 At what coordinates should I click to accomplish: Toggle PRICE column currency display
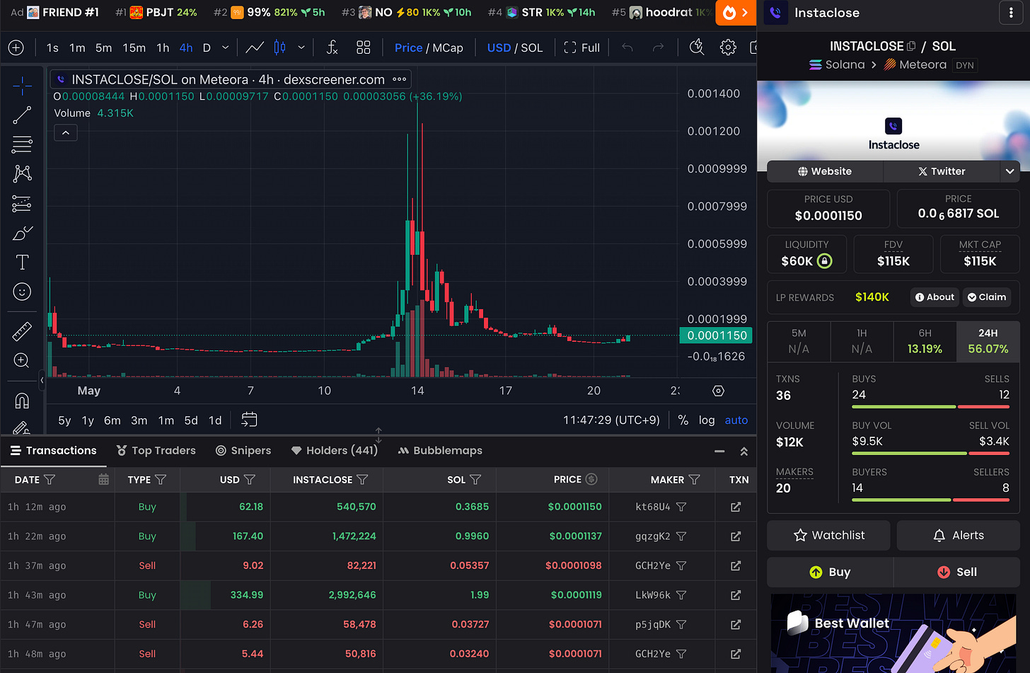coord(591,479)
